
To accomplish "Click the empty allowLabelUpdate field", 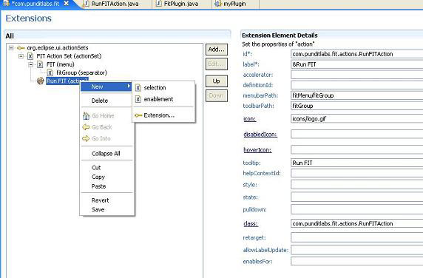I will tap(356, 250).
